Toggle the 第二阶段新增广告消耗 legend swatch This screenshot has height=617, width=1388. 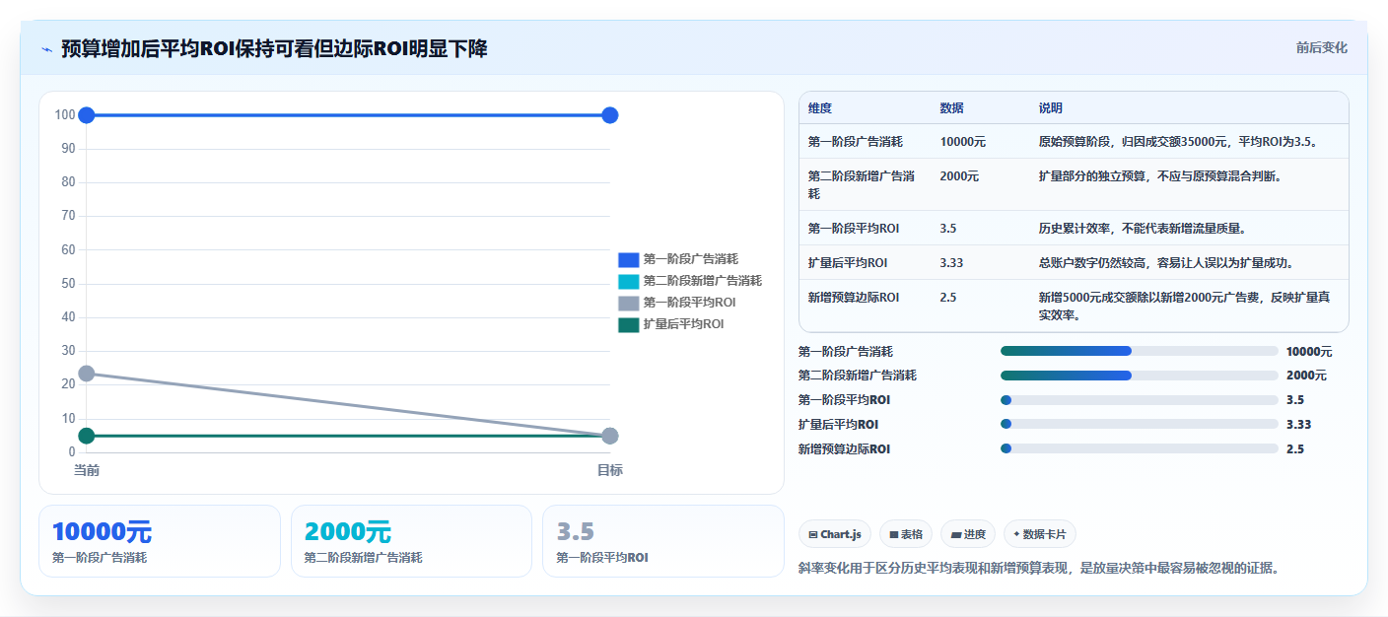pos(629,282)
